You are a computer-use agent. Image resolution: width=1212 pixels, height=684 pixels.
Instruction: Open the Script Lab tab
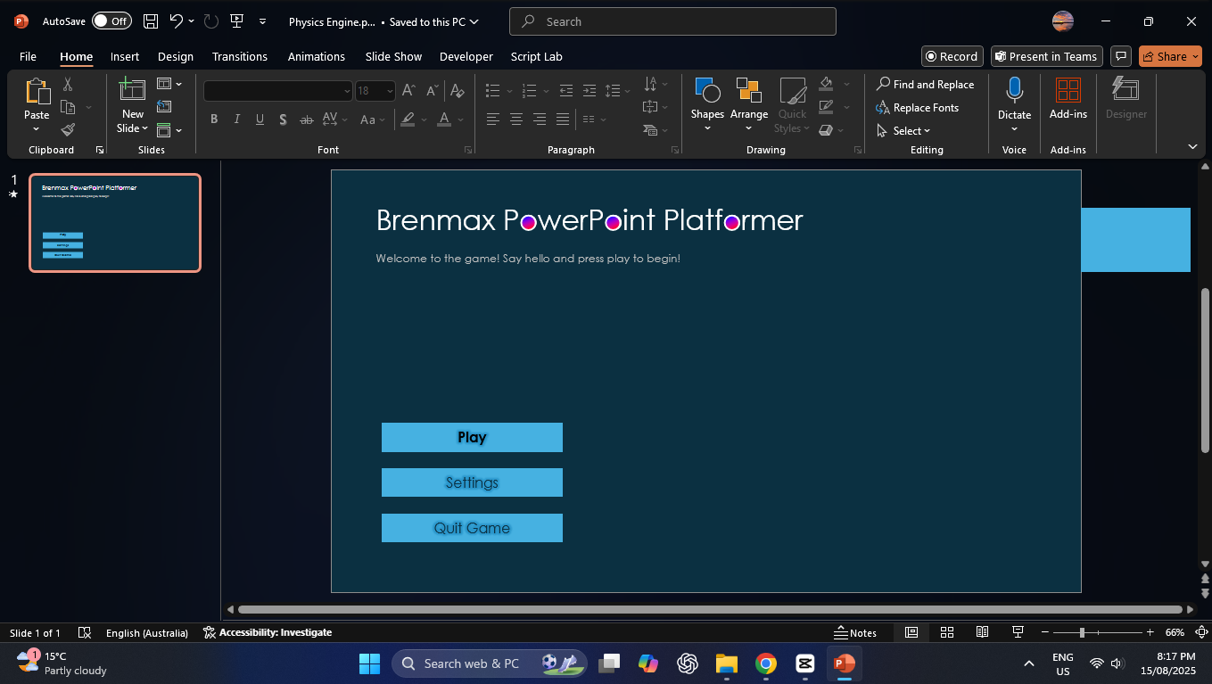point(536,56)
